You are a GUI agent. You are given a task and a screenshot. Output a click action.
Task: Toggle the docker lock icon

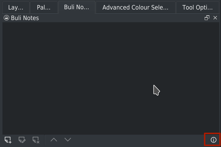pos(6,18)
